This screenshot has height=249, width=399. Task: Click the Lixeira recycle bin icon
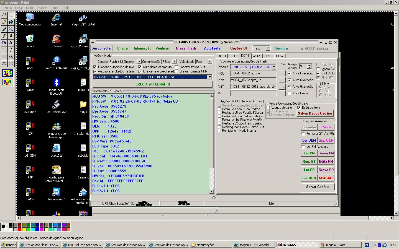pyautogui.click(x=30, y=41)
